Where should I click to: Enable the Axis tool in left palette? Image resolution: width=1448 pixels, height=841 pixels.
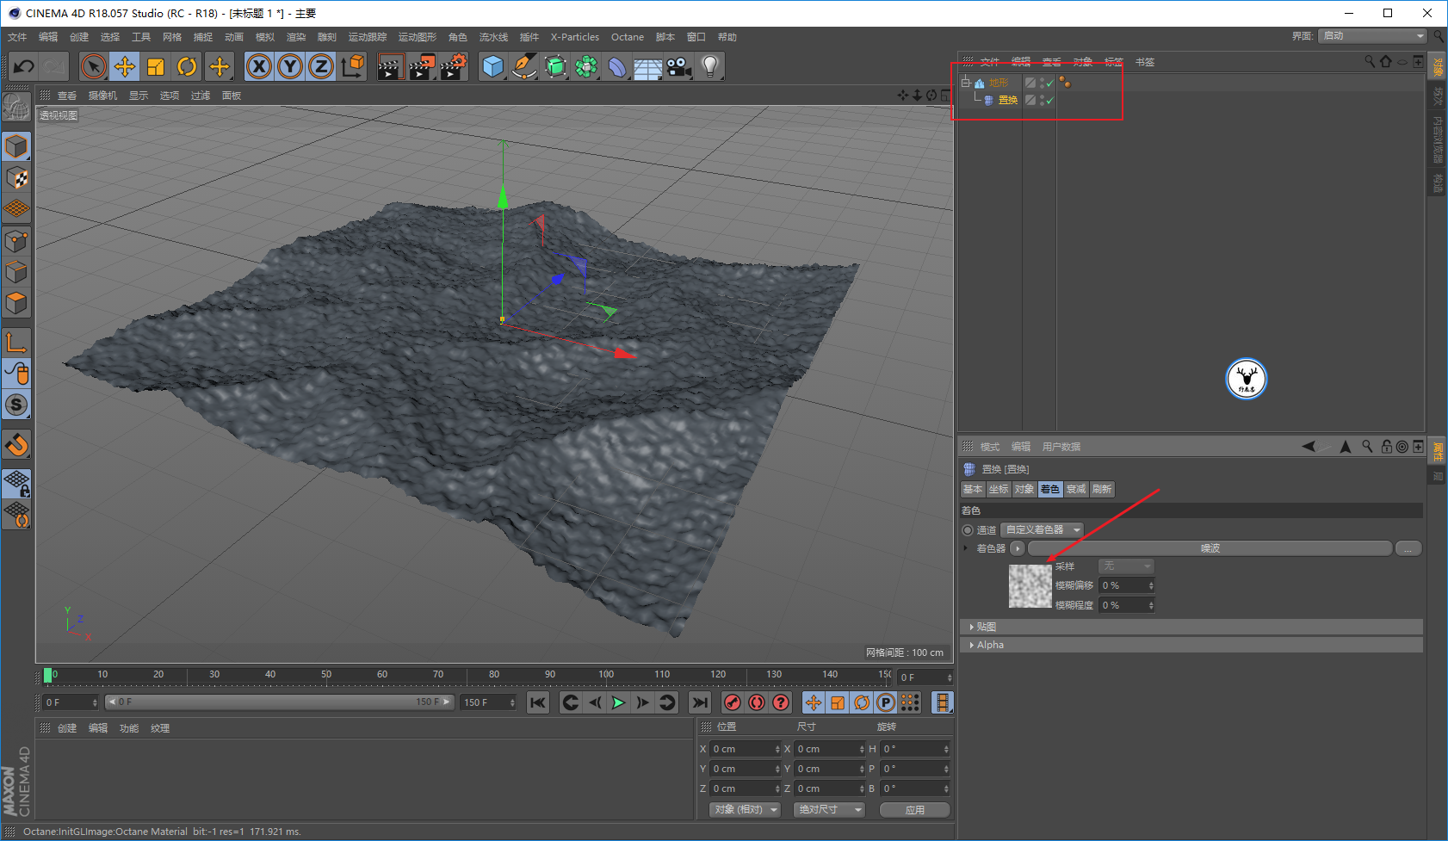tap(16, 343)
